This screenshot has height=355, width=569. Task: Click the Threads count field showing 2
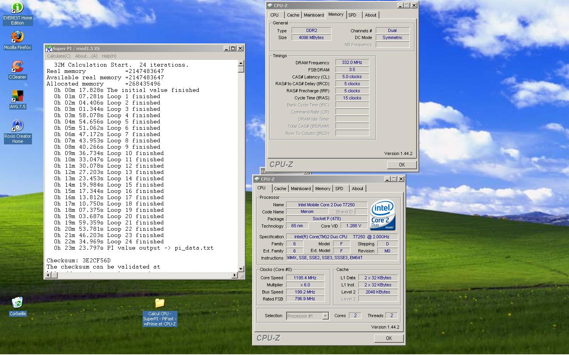click(x=391, y=316)
